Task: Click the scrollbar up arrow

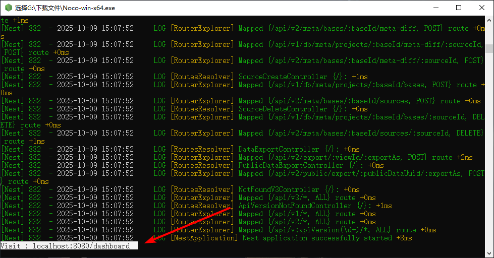Action: click(489, 21)
